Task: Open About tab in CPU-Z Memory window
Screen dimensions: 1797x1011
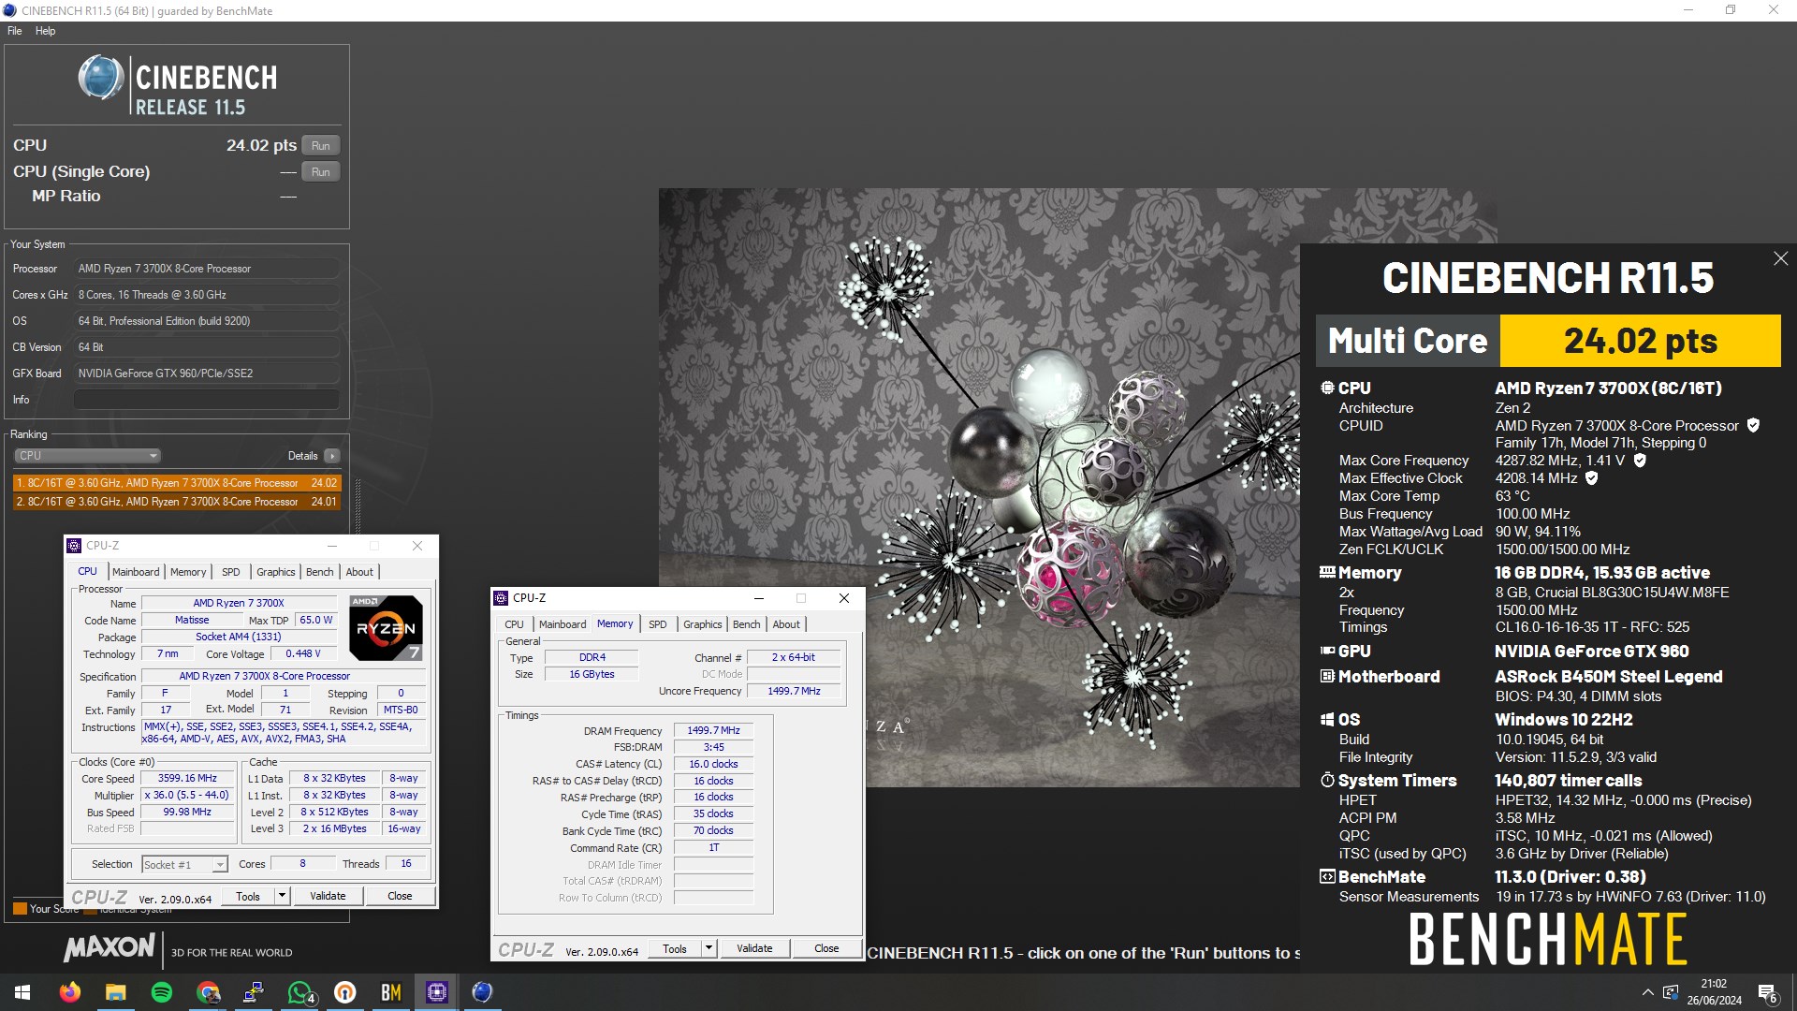Action: (x=786, y=624)
